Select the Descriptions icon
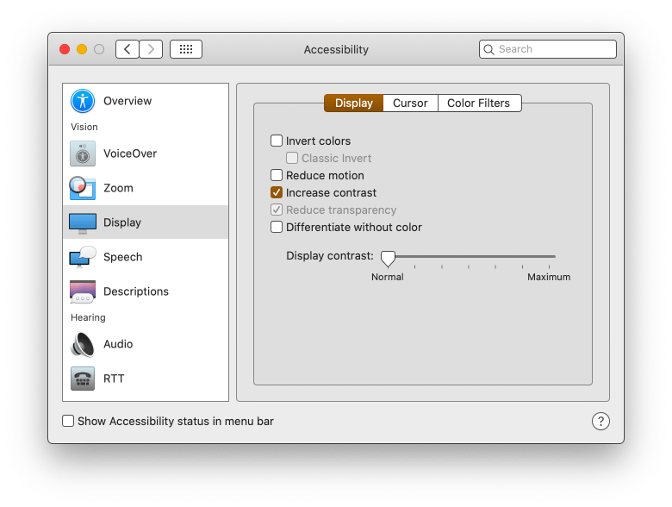This screenshot has height=507, width=672. pyautogui.click(x=83, y=291)
